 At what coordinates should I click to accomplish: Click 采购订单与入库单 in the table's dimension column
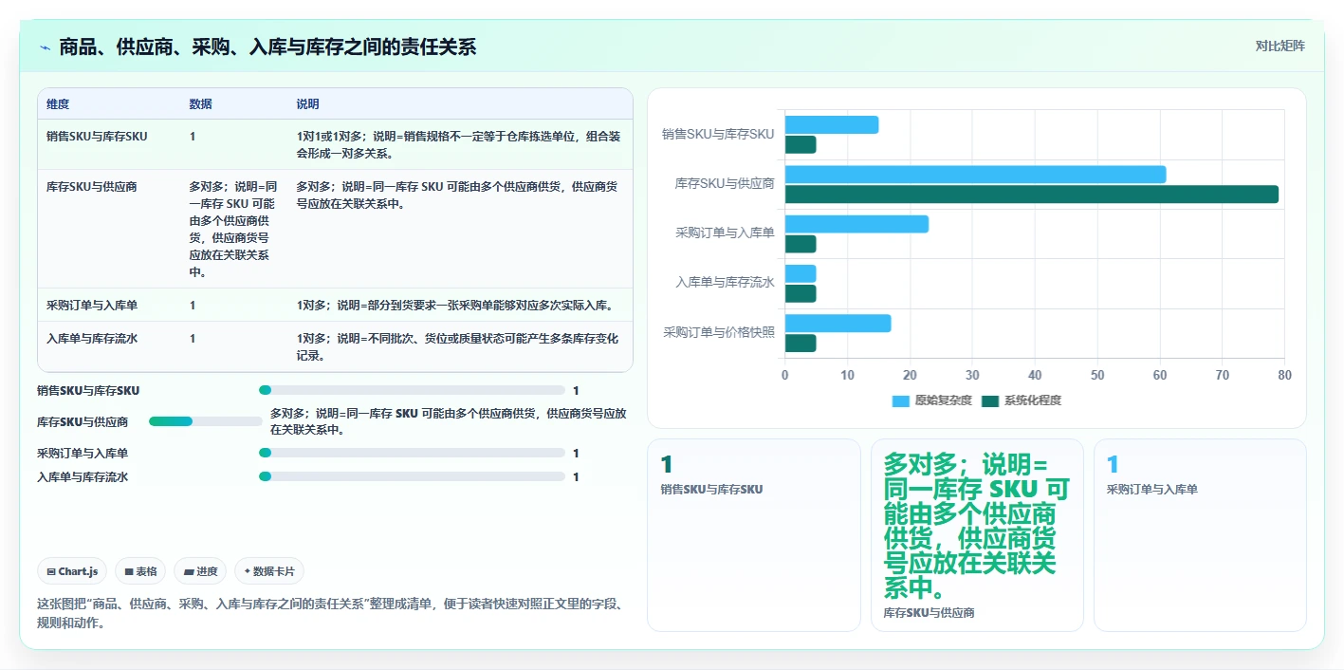tap(92, 306)
